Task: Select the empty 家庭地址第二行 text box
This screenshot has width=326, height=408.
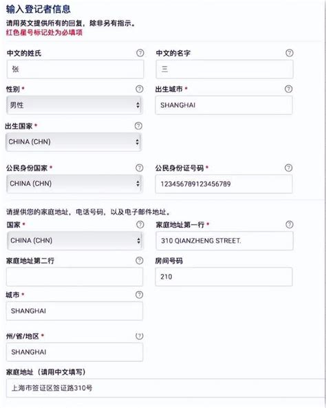Action: pyautogui.click(x=74, y=277)
